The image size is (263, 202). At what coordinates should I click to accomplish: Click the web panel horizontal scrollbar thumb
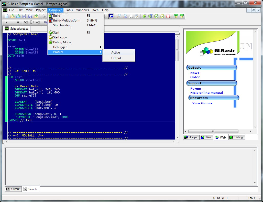click(213, 132)
